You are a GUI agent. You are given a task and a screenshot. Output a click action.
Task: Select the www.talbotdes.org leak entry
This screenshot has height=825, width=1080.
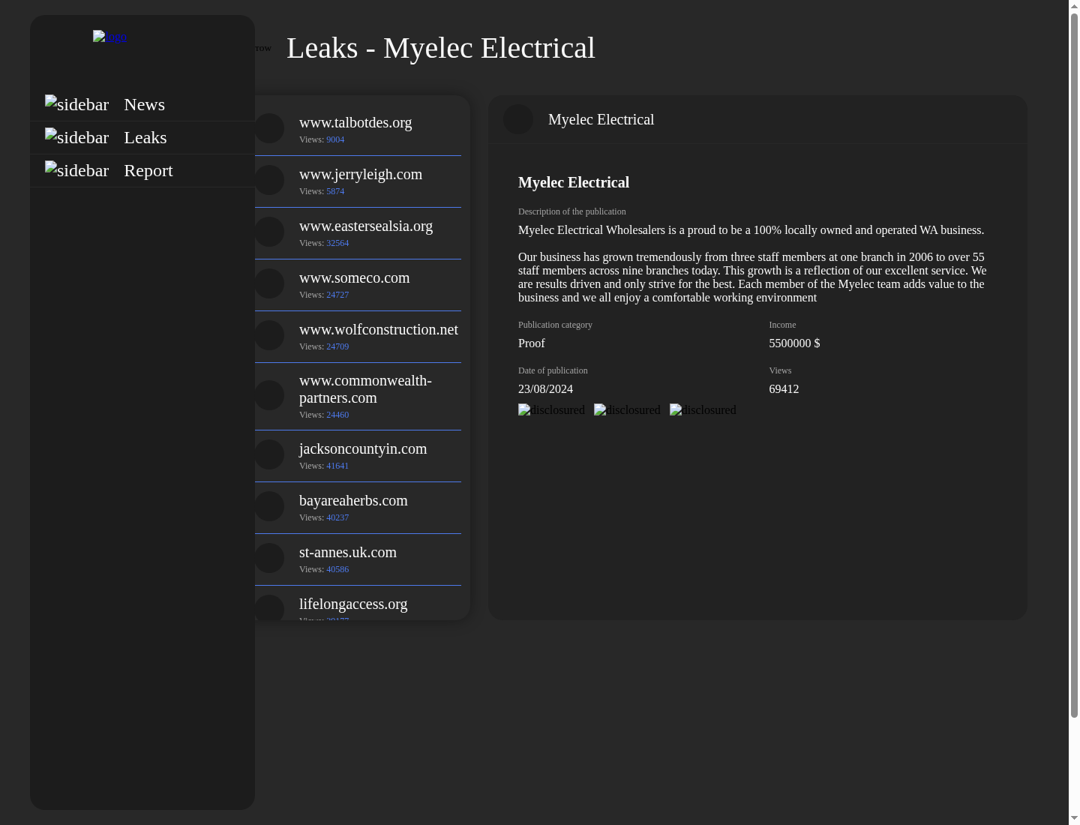pos(358,130)
